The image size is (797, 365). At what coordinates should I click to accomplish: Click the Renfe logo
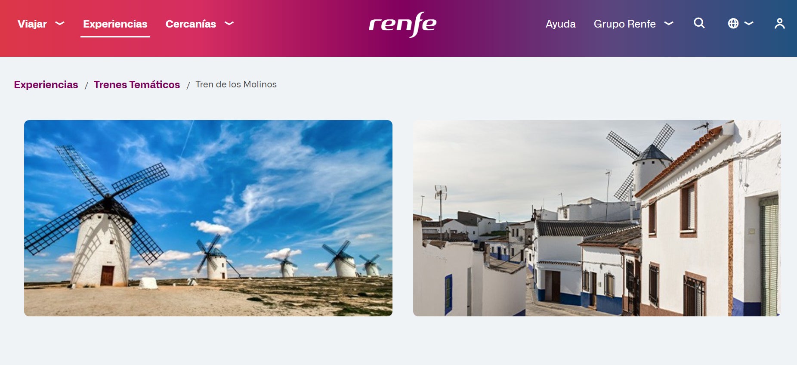(403, 25)
